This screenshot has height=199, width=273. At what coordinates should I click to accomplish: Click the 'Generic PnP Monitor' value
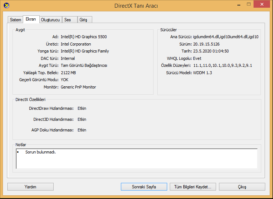coord(78,87)
